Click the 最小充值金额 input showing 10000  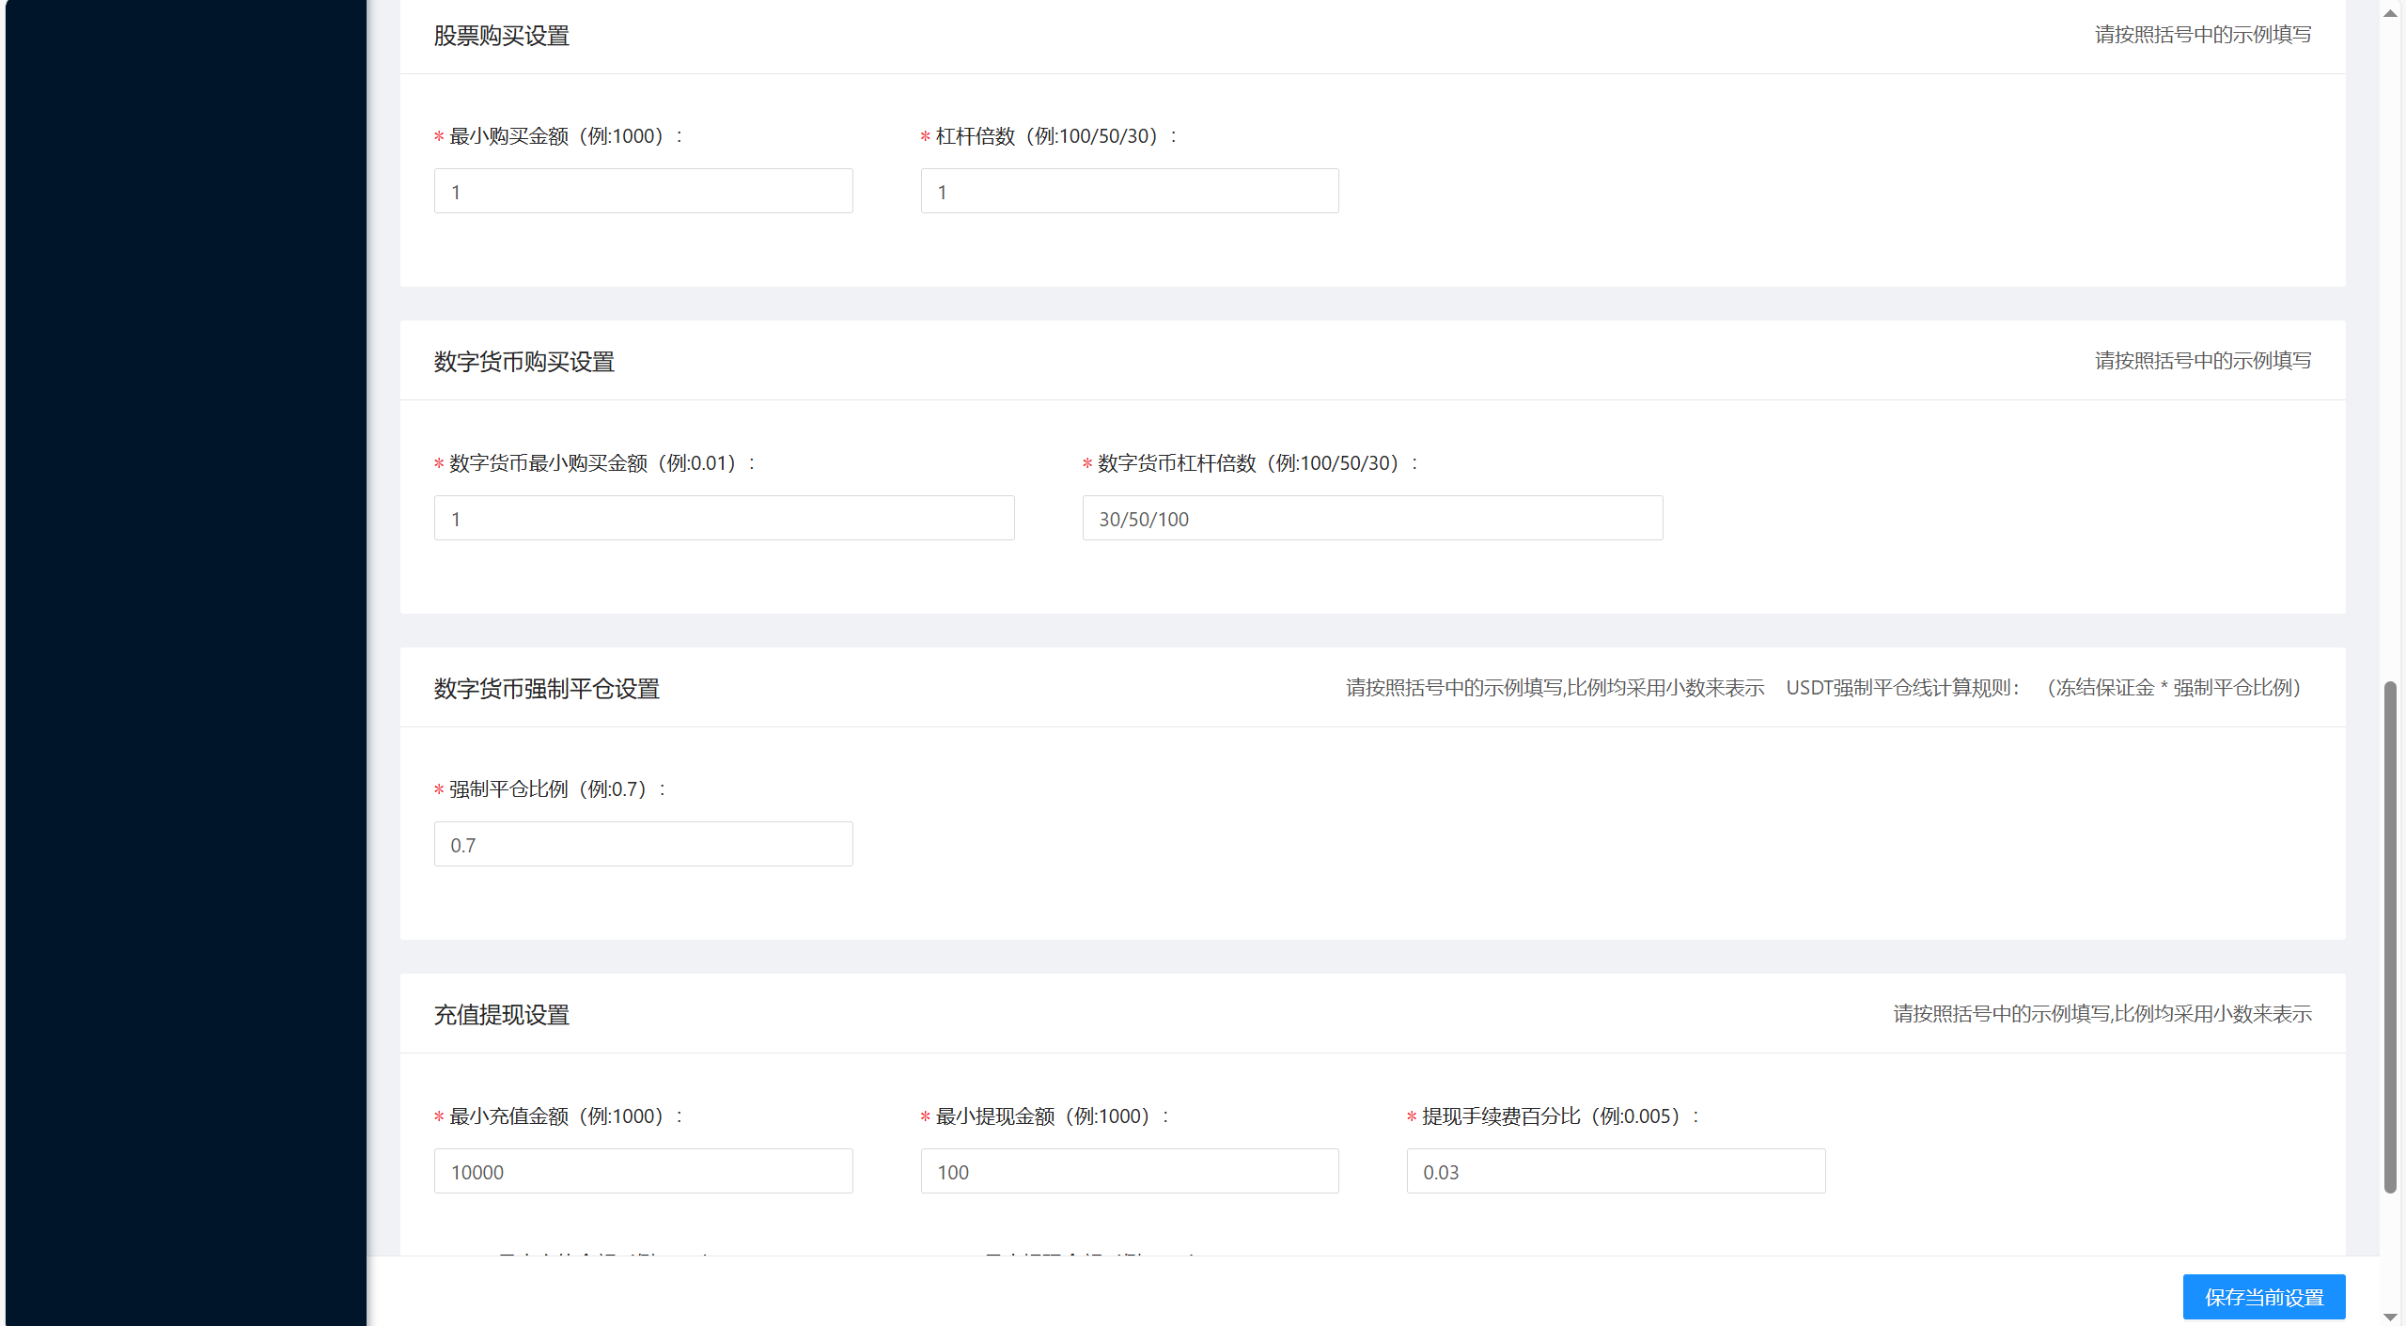(x=643, y=1170)
